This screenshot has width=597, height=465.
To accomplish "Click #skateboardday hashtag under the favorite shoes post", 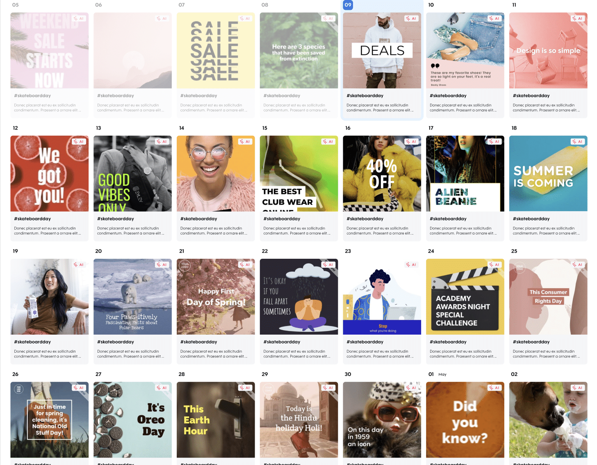I will [x=448, y=96].
